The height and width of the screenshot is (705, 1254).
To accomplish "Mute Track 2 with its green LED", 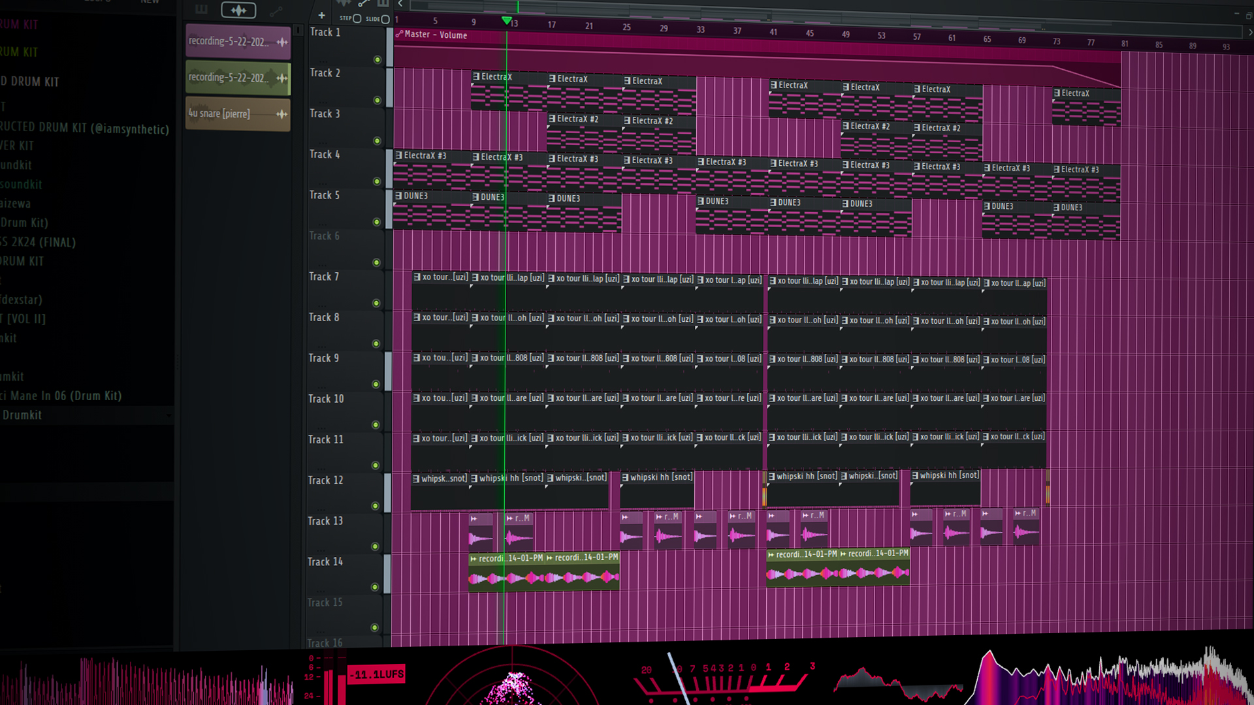I will [377, 101].
